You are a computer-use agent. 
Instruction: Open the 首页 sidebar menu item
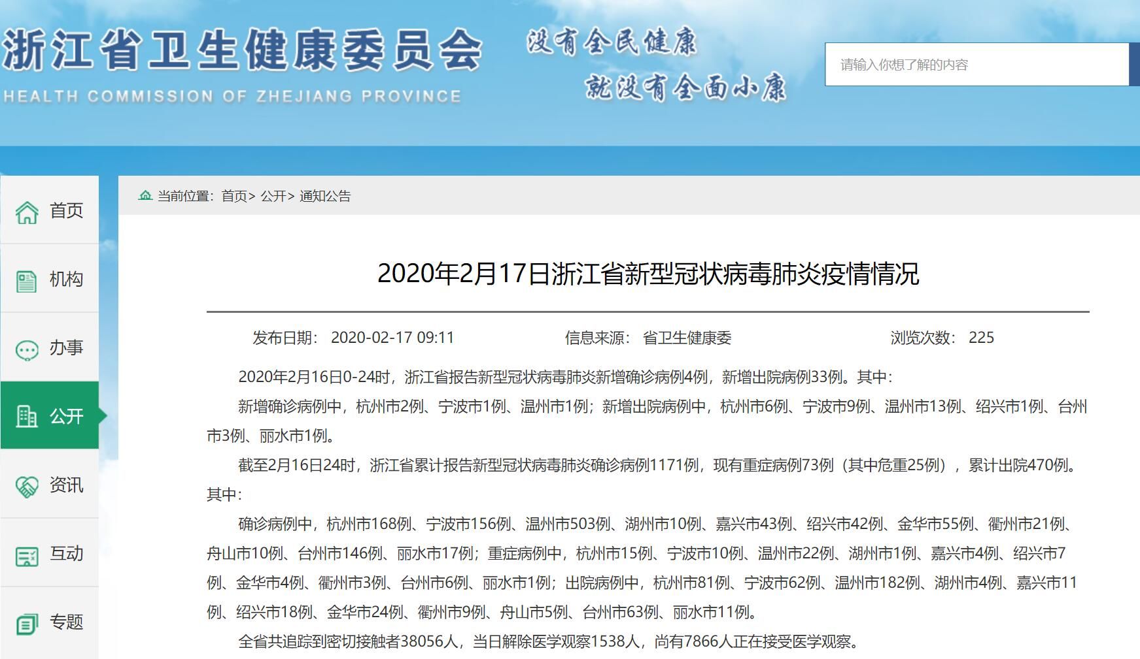pos(66,211)
